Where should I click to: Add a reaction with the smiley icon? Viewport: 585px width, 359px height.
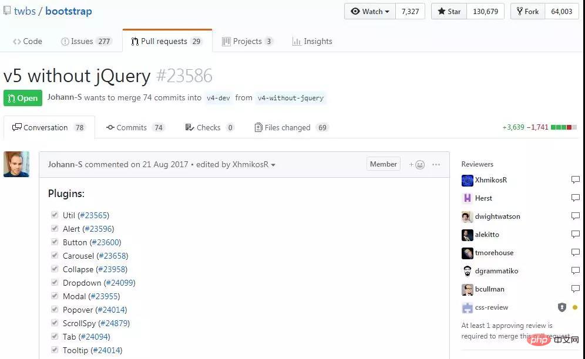(x=417, y=164)
